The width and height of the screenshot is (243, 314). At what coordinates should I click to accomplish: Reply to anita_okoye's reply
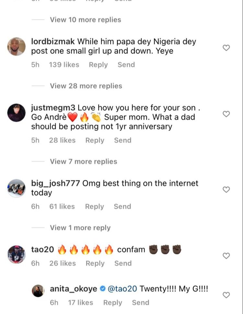[x=112, y=303]
